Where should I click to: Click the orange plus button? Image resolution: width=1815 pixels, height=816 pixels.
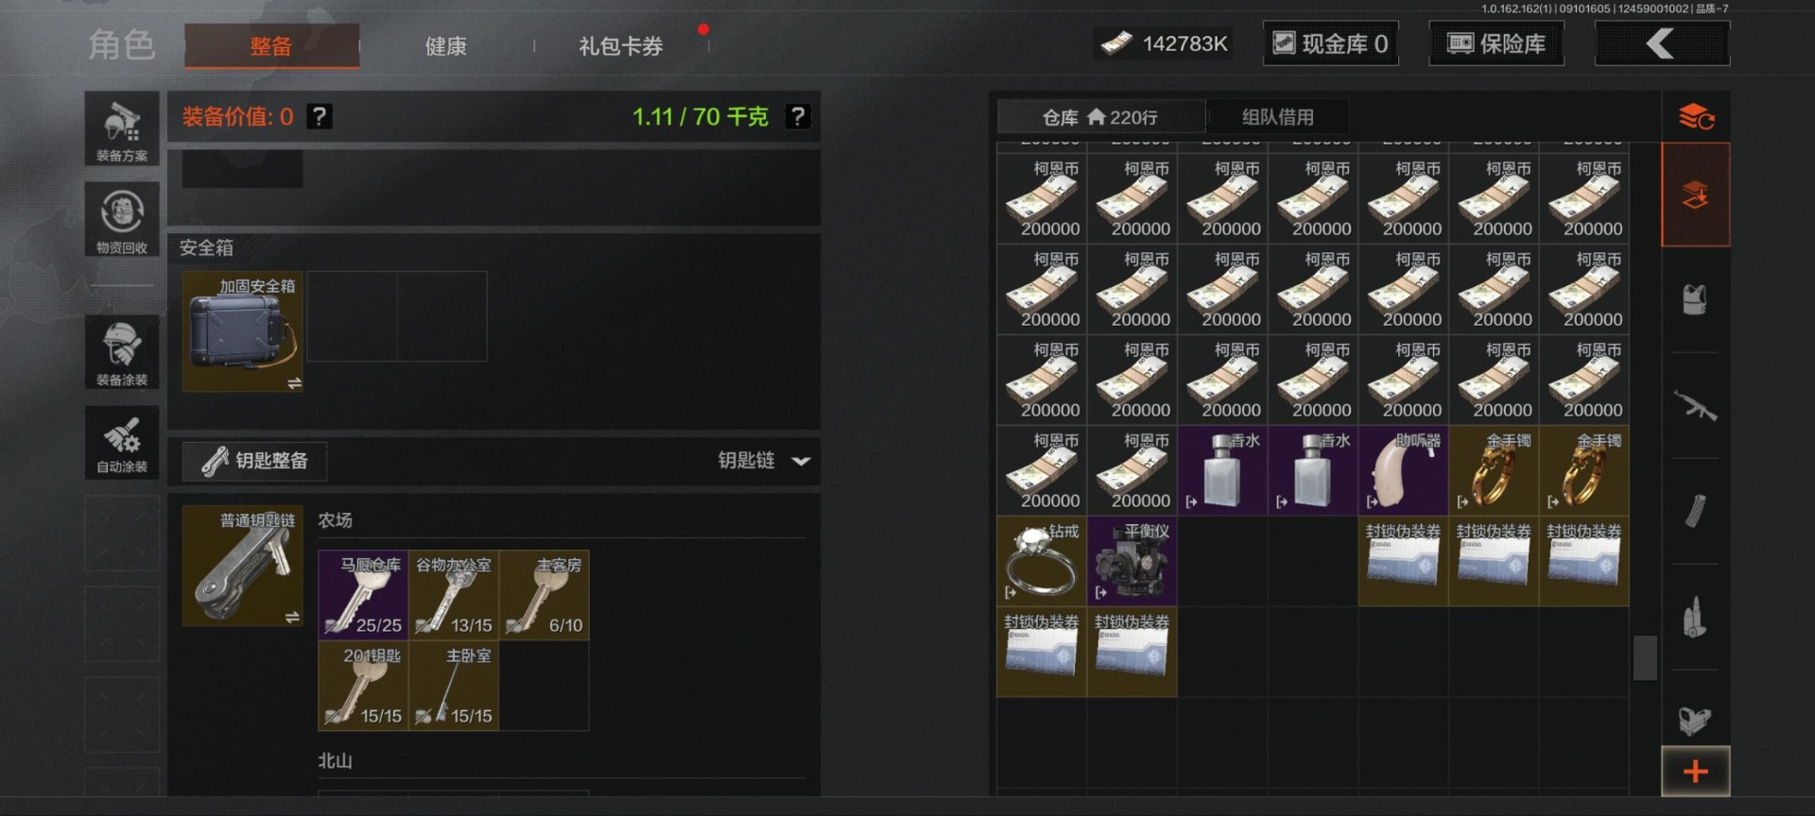coord(1696,772)
